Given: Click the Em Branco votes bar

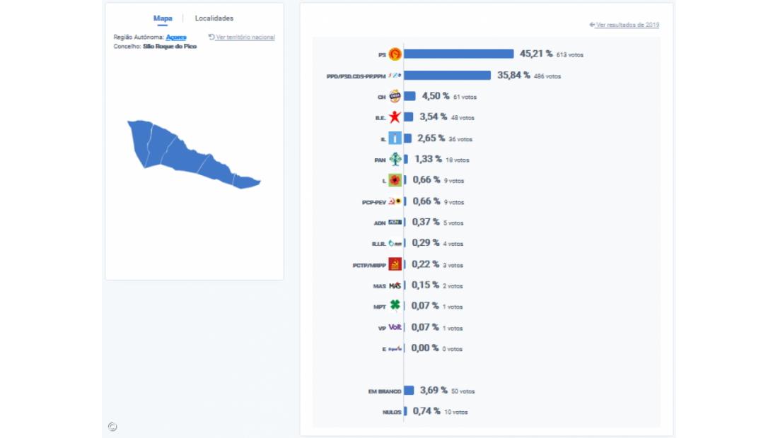Looking at the screenshot, I should [x=409, y=391].
